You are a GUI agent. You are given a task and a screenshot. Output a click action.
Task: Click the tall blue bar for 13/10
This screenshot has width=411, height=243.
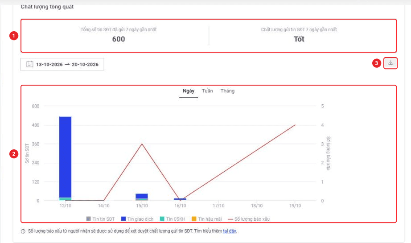pyautogui.click(x=65, y=157)
